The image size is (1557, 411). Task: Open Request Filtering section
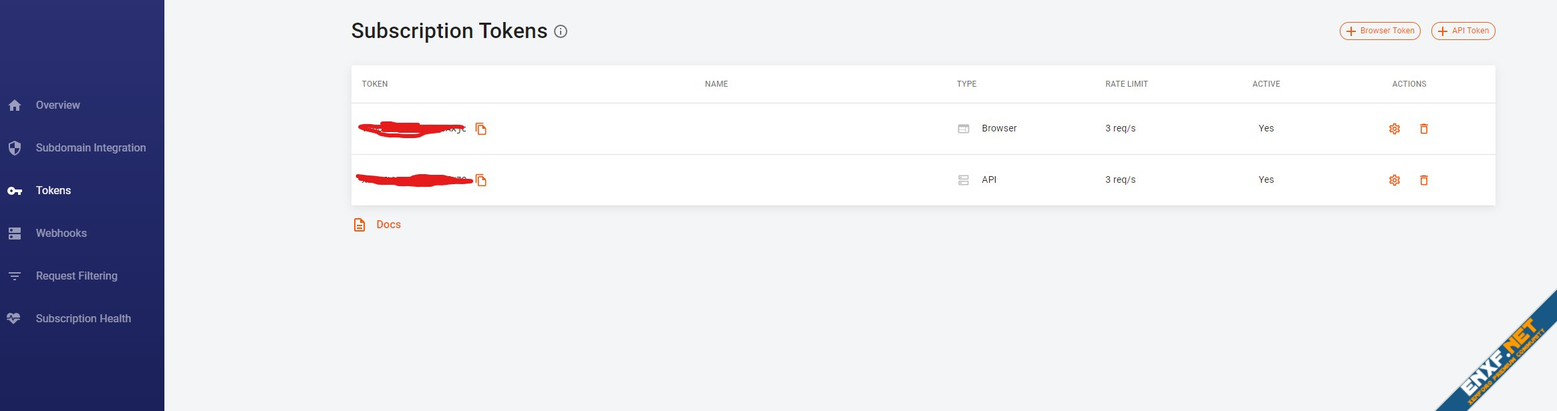point(76,276)
